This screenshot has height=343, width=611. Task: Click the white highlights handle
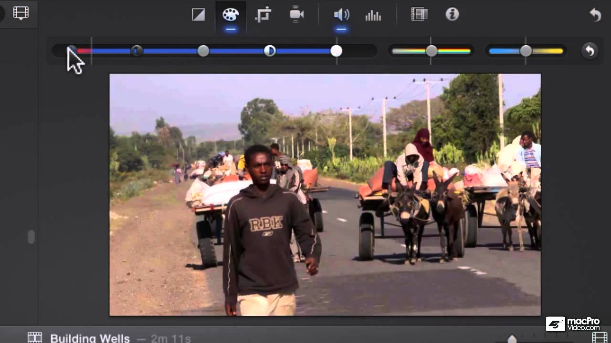336,50
